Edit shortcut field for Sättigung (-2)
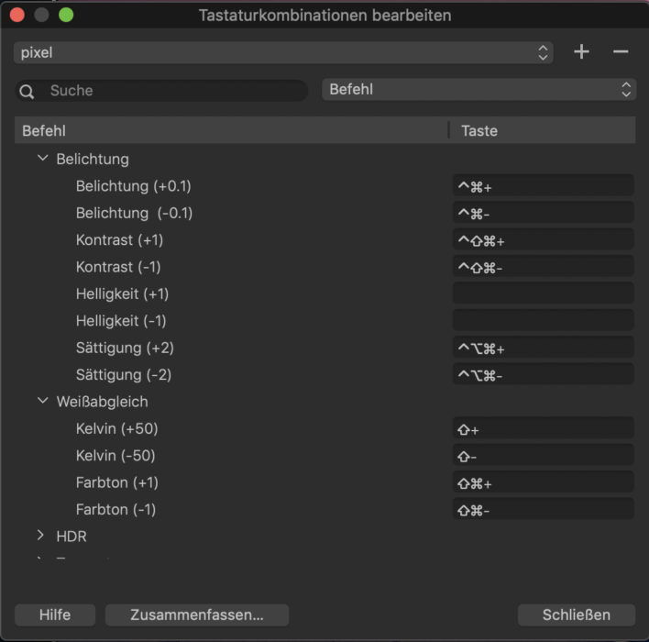The image size is (649, 642). (543, 374)
